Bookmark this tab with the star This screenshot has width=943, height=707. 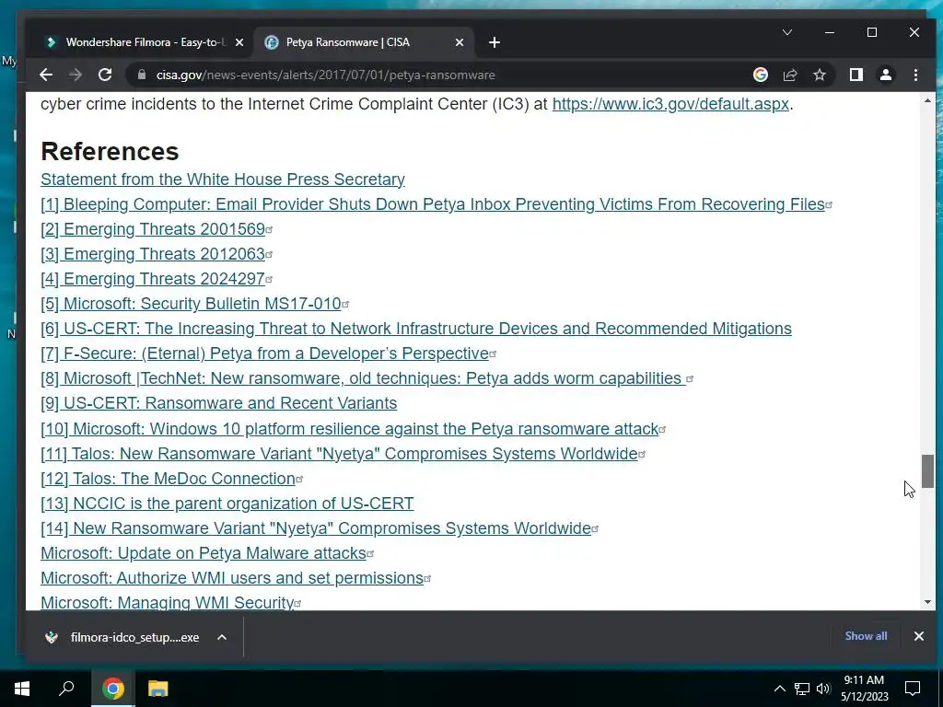coord(819,75)
